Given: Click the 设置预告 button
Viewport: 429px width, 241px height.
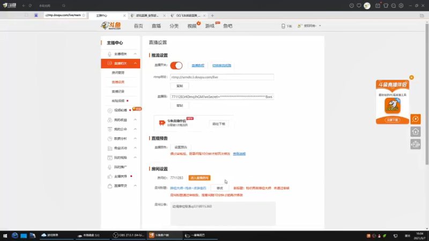Looking at the screenshot, I should point(181,147).
